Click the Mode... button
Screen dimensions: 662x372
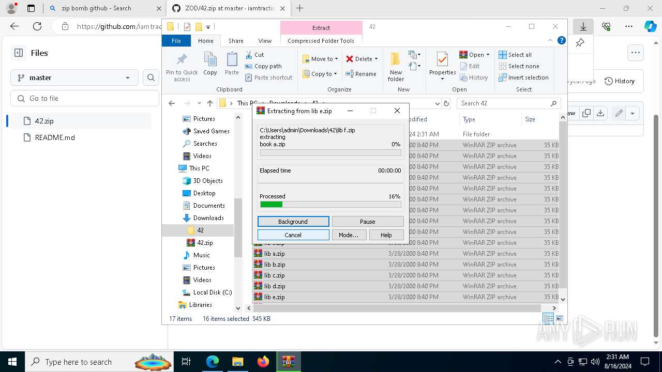pyautogui.click(x=349, y=235)
